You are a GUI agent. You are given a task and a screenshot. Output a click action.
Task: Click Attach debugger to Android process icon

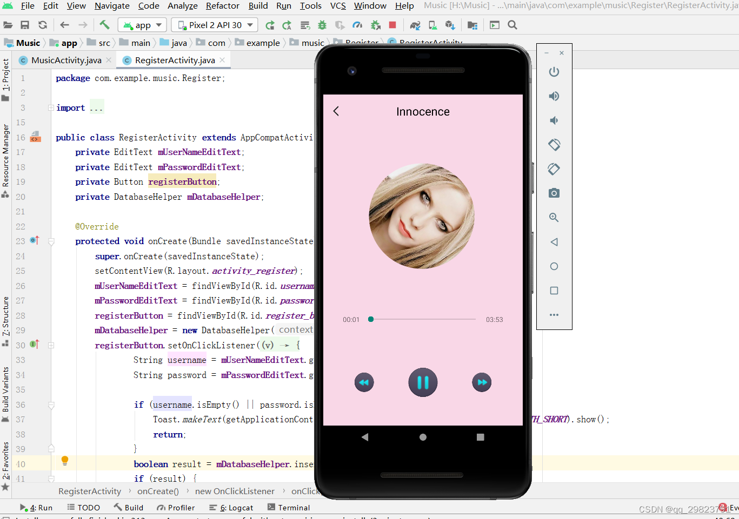[376, 25]
